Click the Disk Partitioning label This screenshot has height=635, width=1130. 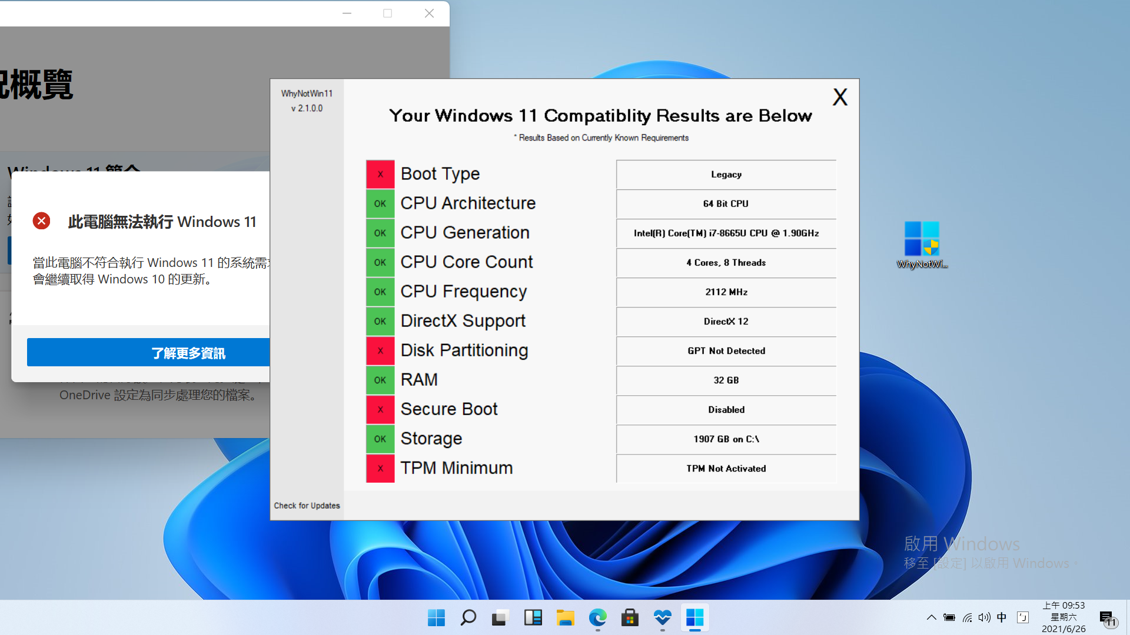click(464, 350)
